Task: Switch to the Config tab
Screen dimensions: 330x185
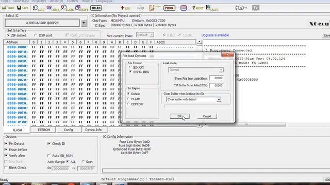Action: (x=68, y=130)
